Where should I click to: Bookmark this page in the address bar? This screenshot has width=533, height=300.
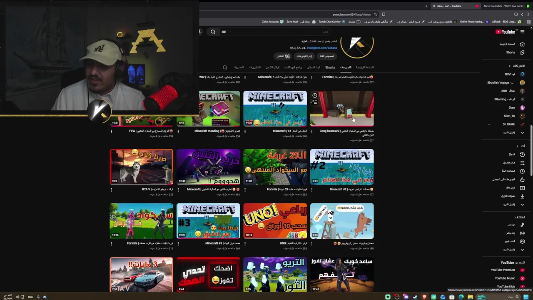[x=384, y=15]
